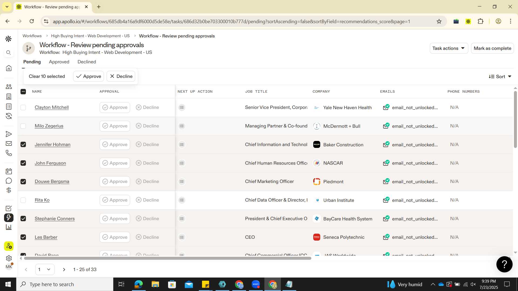518x291 pixels.
Task: Toggle the select-all header checkbox
Action: pos(23,92)
